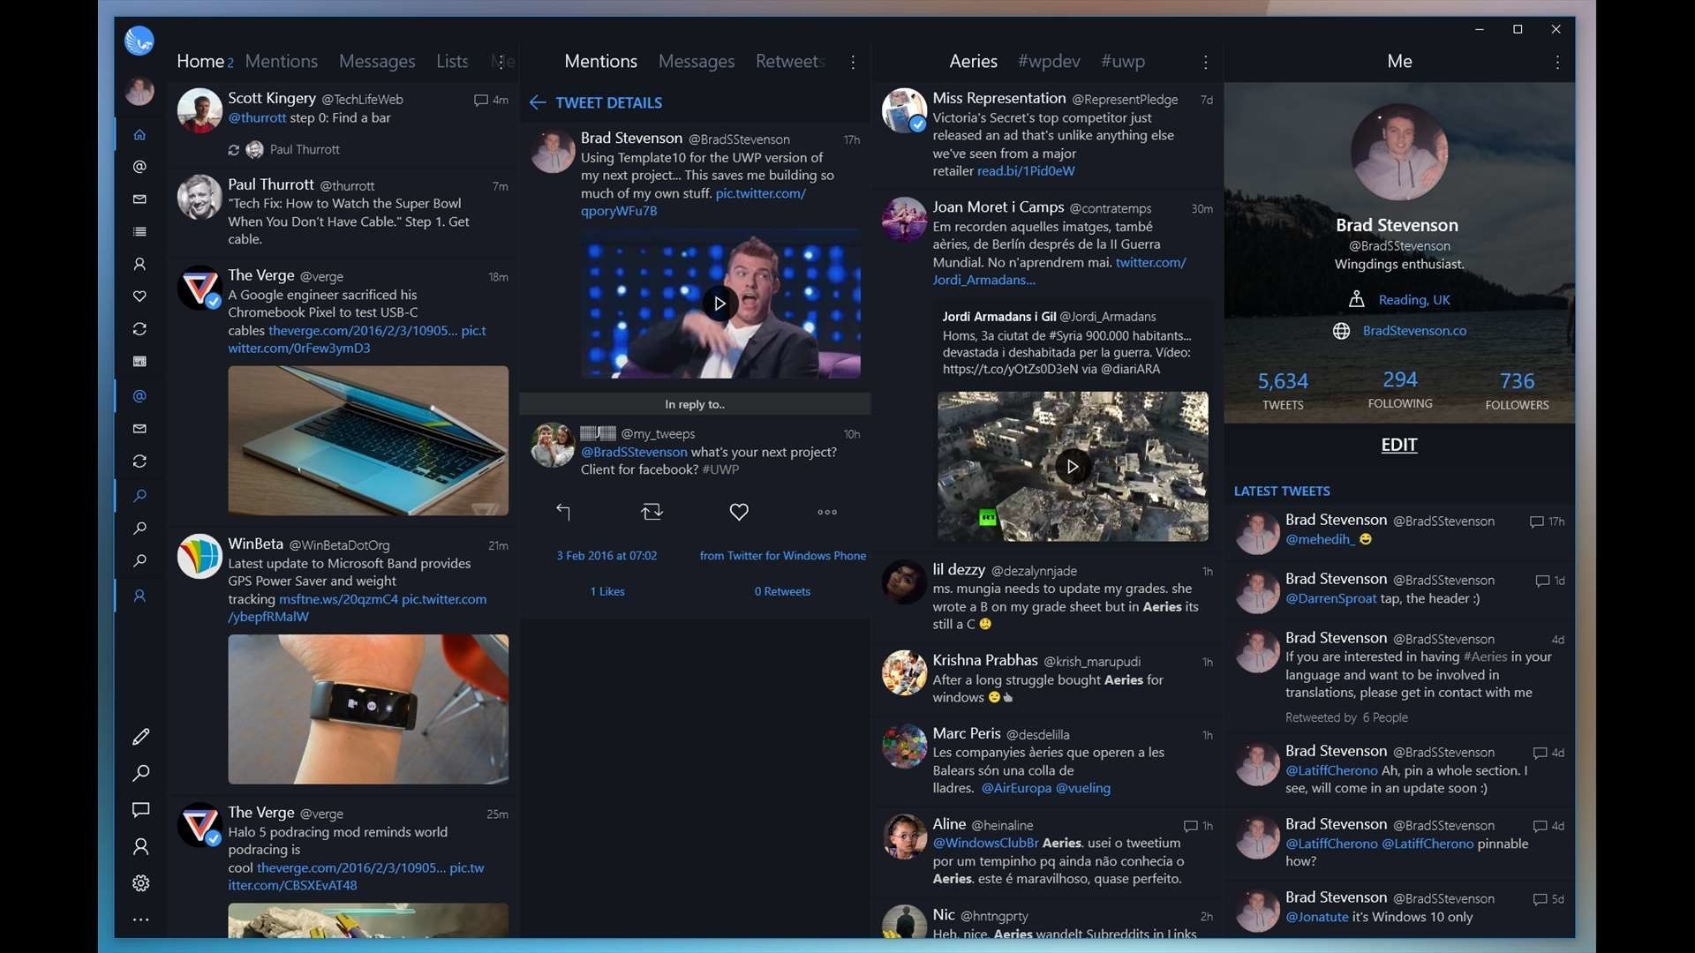Screen dimensions: 1695x953
Task: Click the blue highlighted profile sidebar icon
Action: pyautogui.click(x=139, y=597)
